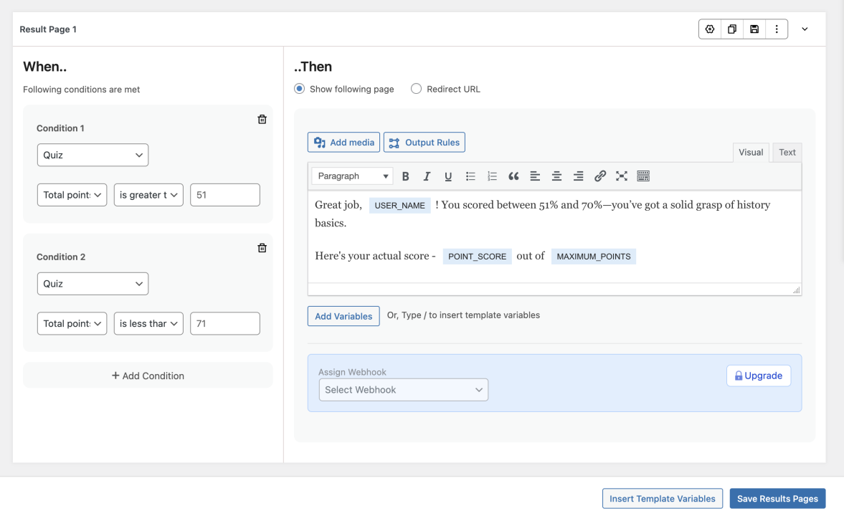Insert a bulleted list
This screenshot has width=844, height=516.
[470, 176]
